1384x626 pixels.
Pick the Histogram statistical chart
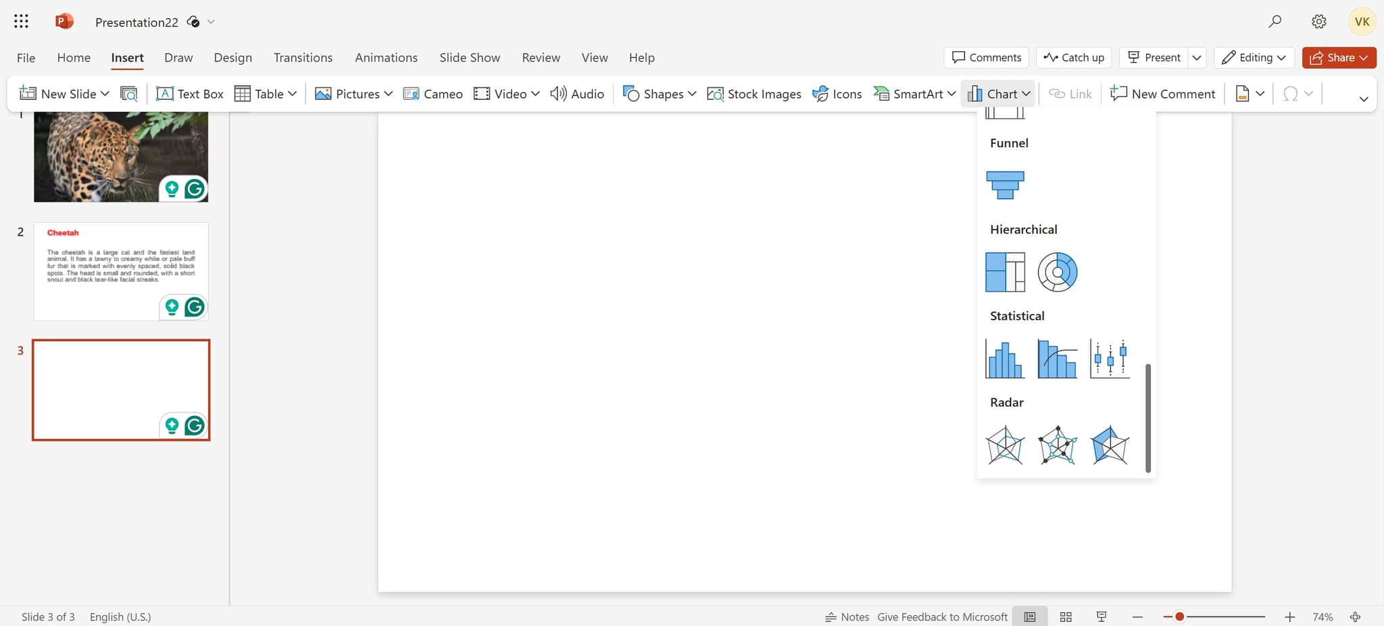[x=1005, y=358]
